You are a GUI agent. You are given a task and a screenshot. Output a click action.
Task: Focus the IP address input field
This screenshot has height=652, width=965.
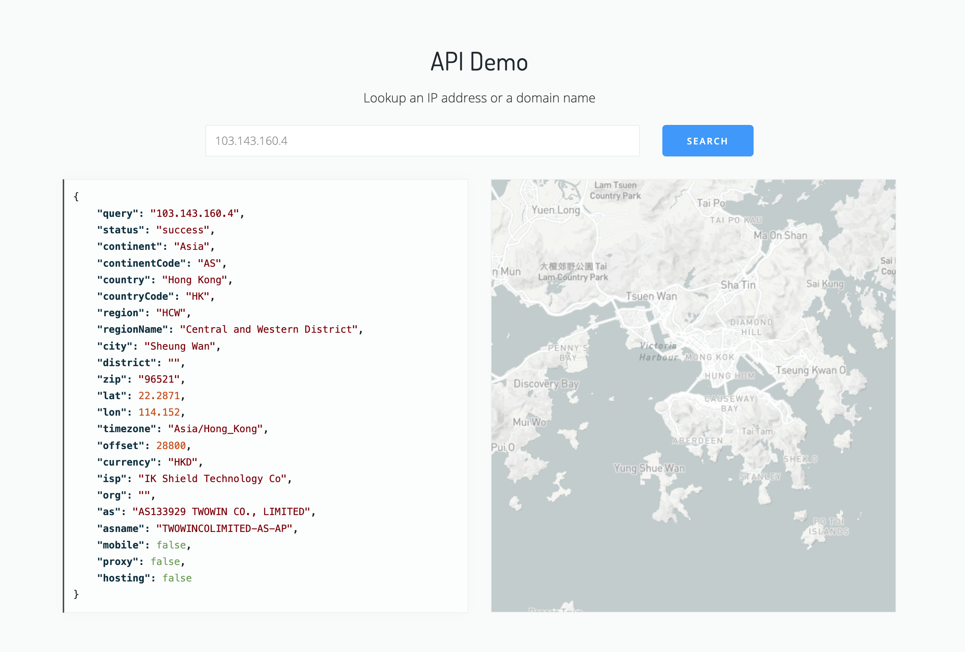422,141
